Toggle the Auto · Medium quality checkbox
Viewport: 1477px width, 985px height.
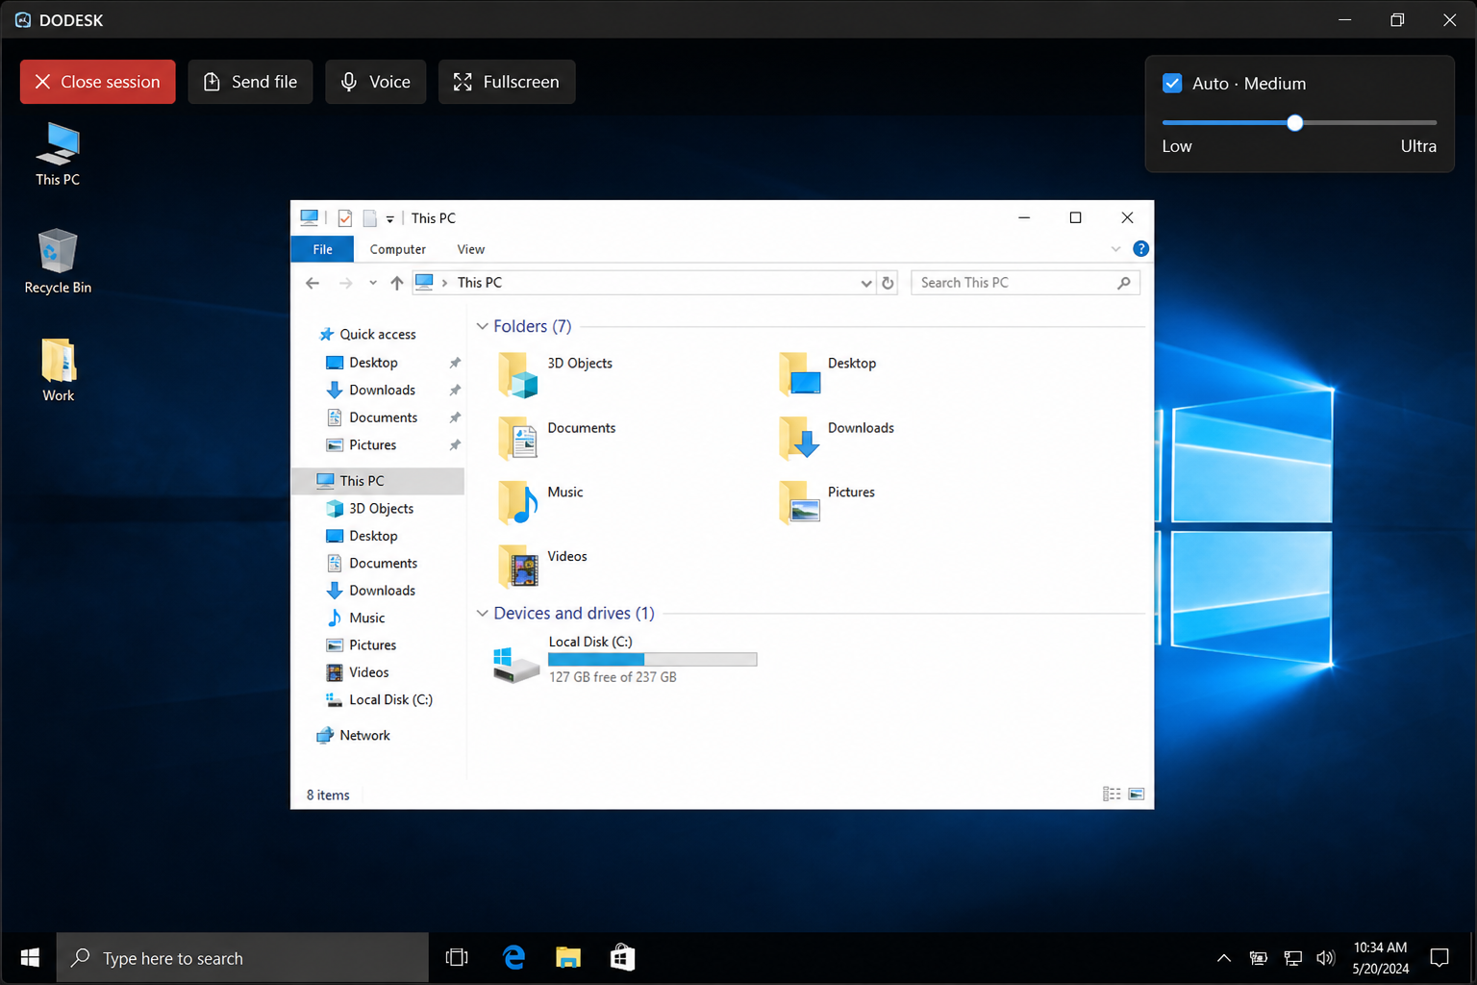(1172, 84)
